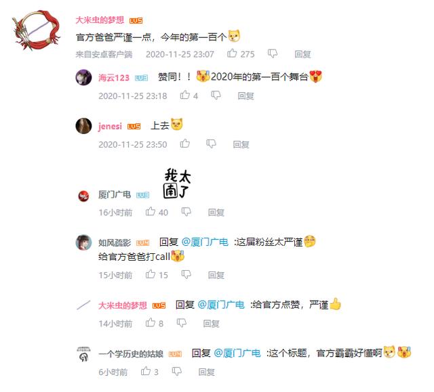Like 海云123's comment

tap(185, 95)
